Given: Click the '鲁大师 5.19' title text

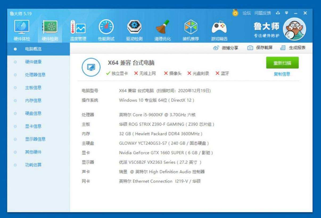Looking at the screenshot, I should point(20,14).
